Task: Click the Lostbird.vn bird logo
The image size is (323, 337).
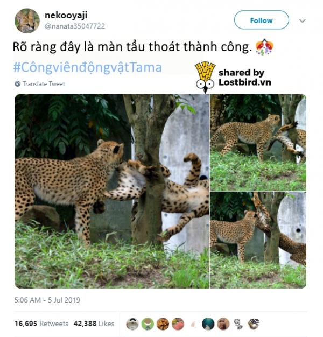Action: point(205,77)
